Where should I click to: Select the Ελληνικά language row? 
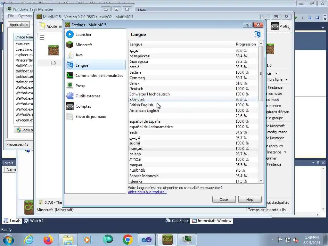pos(193,100)
